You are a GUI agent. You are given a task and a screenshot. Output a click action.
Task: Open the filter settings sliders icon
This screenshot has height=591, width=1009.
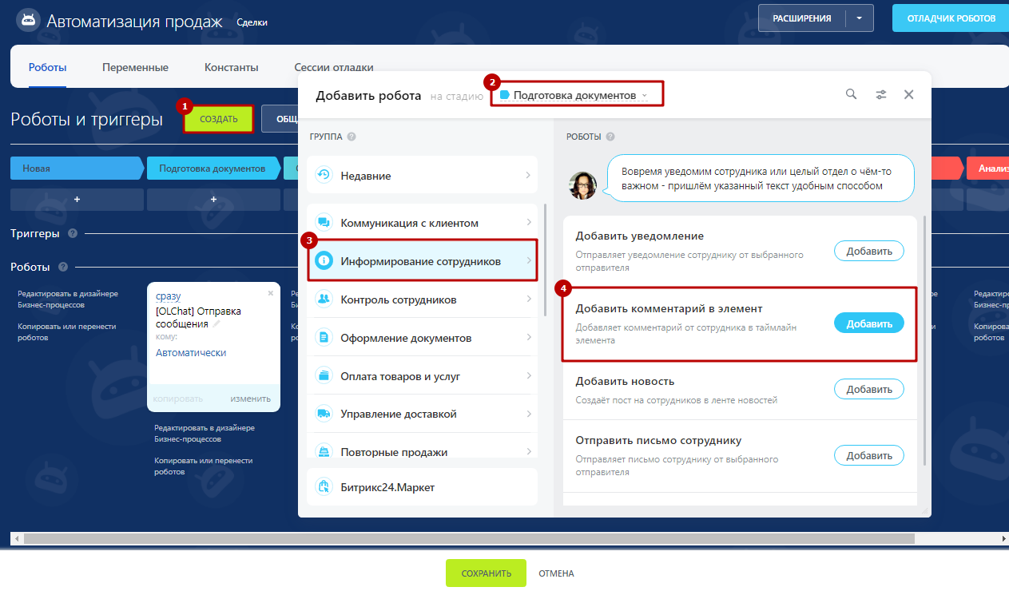pyautogui.click(x=881, y=94)
